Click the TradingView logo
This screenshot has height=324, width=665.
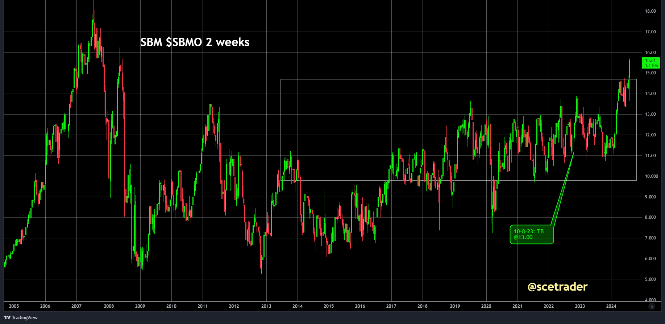pyautogui.click(x=21, y=318)
